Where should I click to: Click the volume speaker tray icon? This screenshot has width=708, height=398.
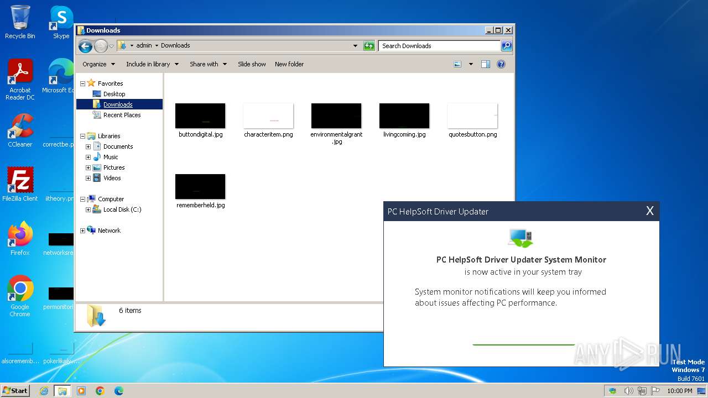pos(628,391)
